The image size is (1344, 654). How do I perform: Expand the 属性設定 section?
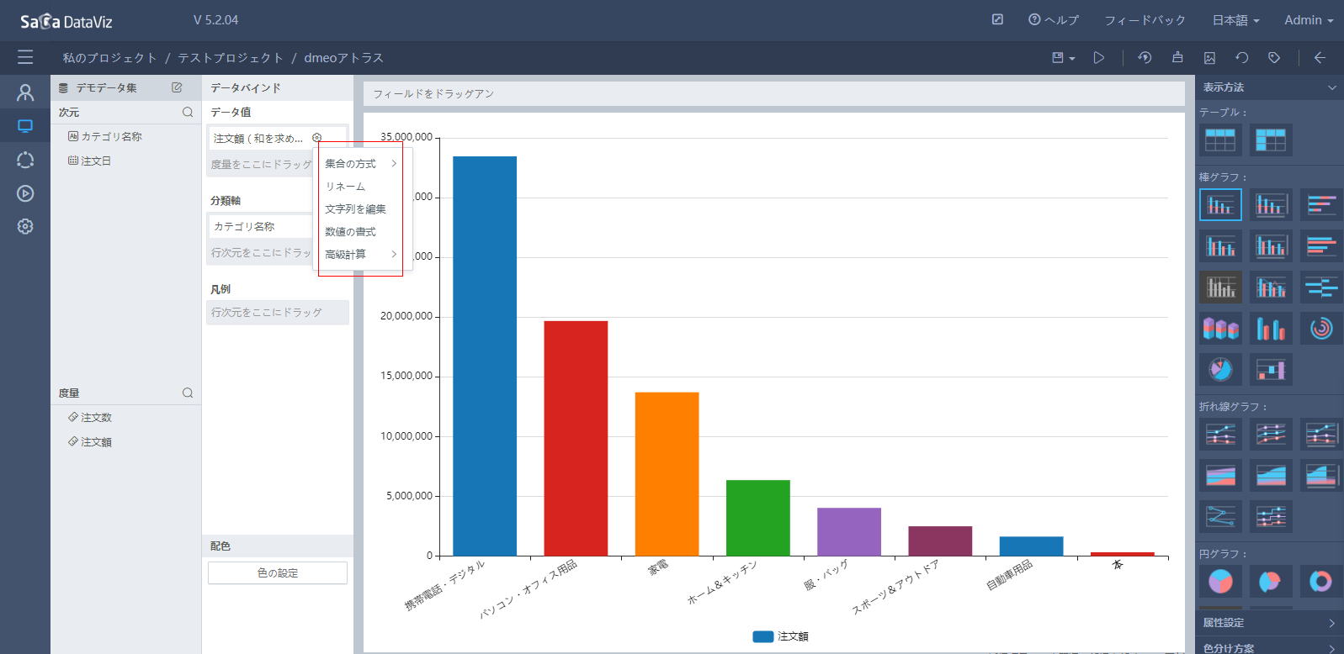click(x=1268, y=623)
